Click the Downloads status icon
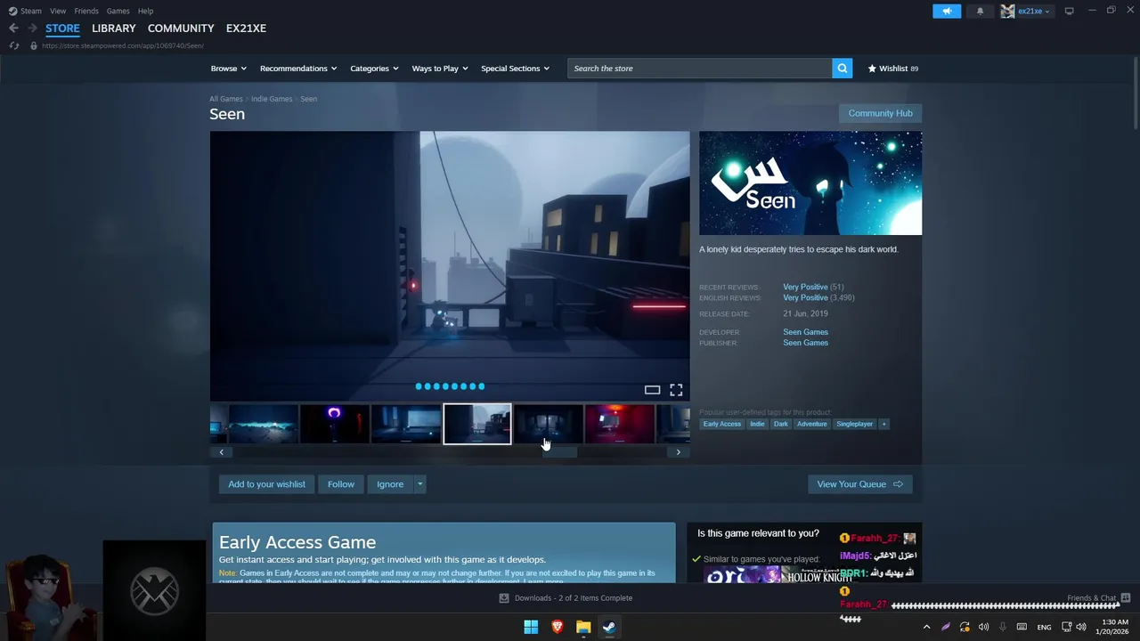Image resolution: width=1140 pixels, height=641 pixels. pos(504,598)
